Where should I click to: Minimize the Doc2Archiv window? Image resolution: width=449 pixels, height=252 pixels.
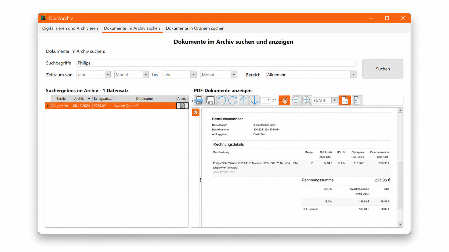tap(371, 18)
